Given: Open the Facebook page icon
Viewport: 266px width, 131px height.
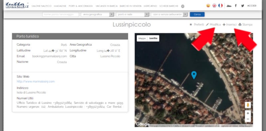Looking at the screenshot, I should click(x=236, y=6).
